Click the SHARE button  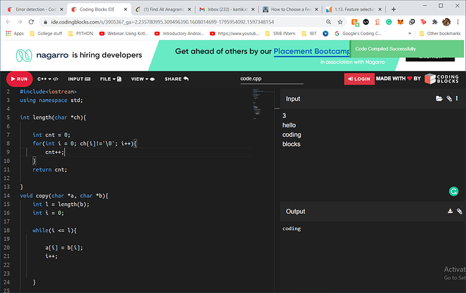pos(176,79)
